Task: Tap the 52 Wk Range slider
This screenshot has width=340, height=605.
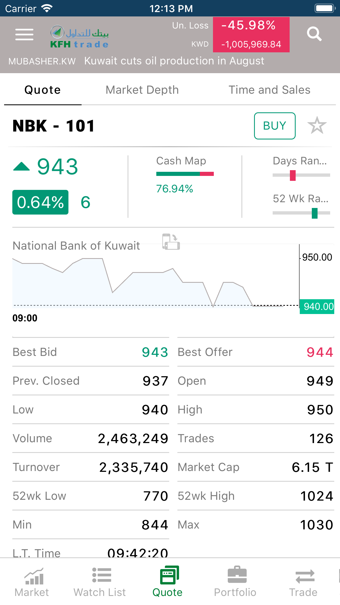Action: [x=301, y=213]
